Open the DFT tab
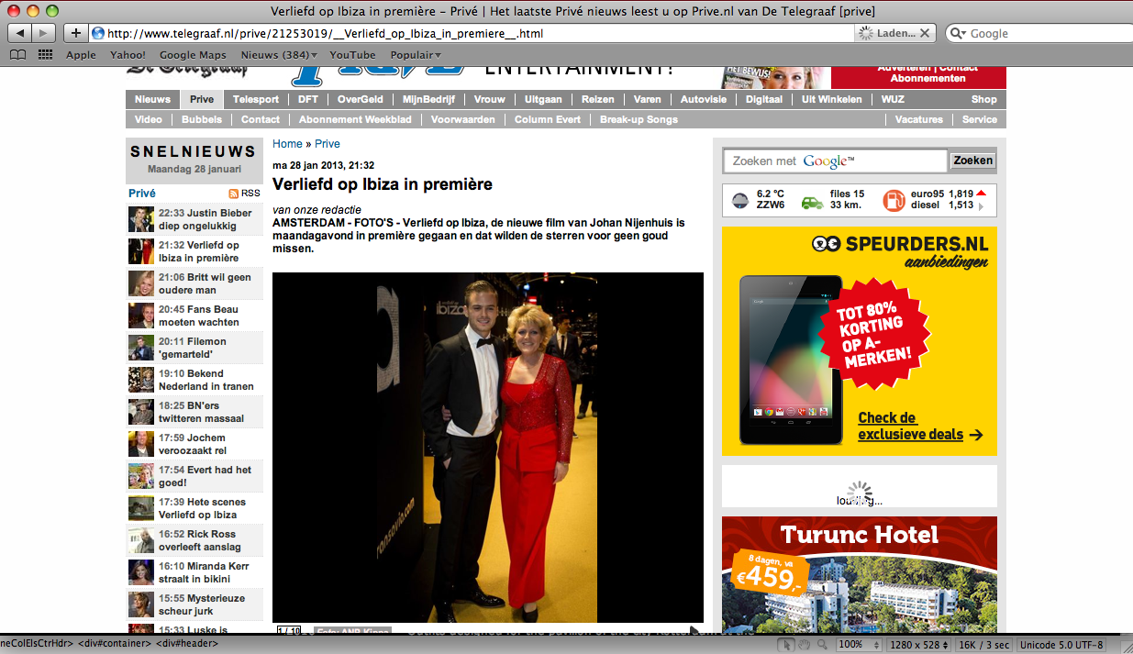This screenshot has height=654, width=1133. 307,99
